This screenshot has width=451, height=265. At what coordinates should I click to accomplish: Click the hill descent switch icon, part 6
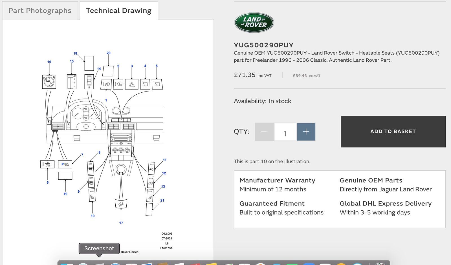pyautogui.click(x=47, y=164)
